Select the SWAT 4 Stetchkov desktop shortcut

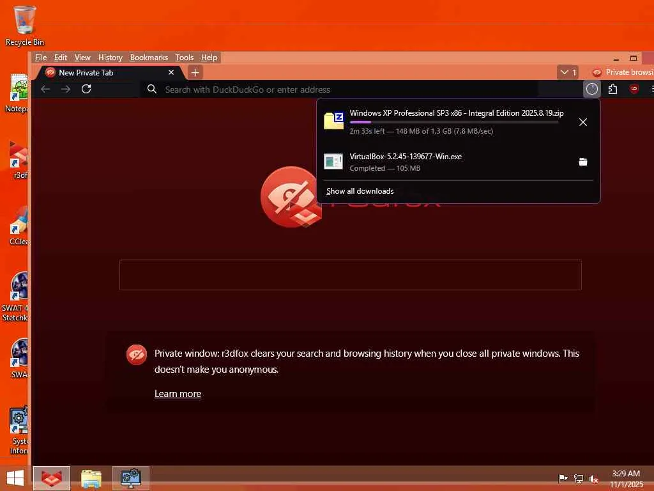tap(15, 297)
